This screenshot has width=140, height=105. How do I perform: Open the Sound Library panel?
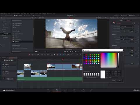pyautogui.click(x=36, y=16)
